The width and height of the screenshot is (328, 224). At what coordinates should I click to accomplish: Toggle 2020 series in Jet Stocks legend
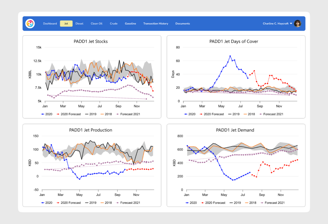point(47,114)
